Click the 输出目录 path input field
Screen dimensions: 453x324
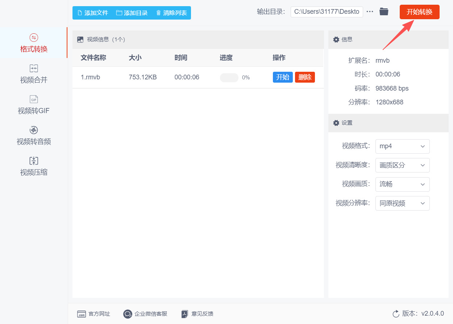327,12
